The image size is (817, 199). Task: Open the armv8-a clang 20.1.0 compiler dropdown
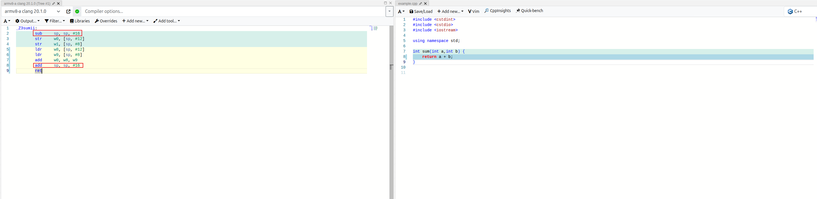click(x=32, y=11)
